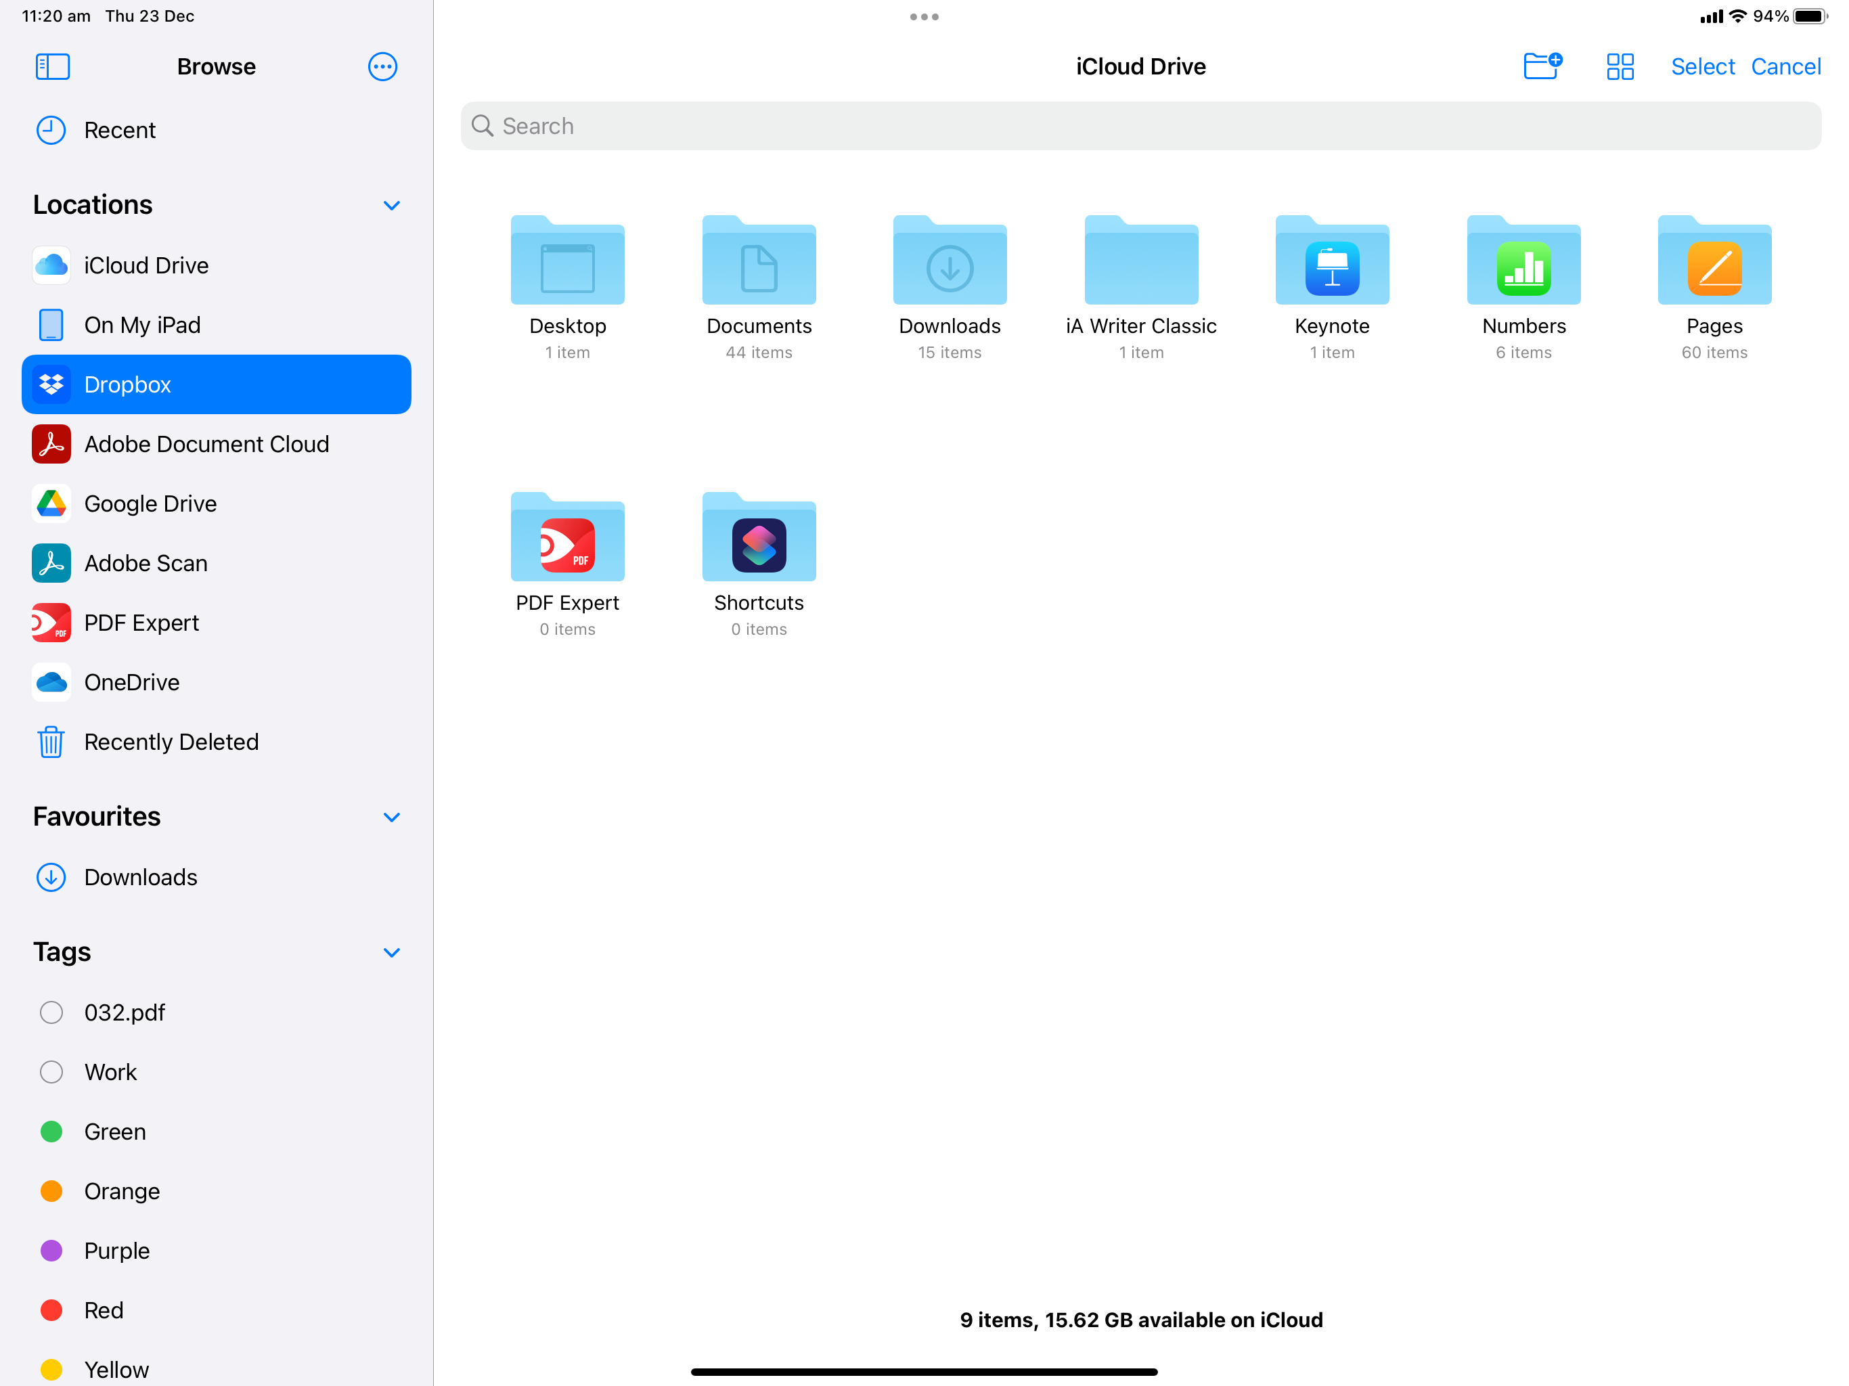Click the new folder icon
1849x1386 pixels.
click(1541, 66)
